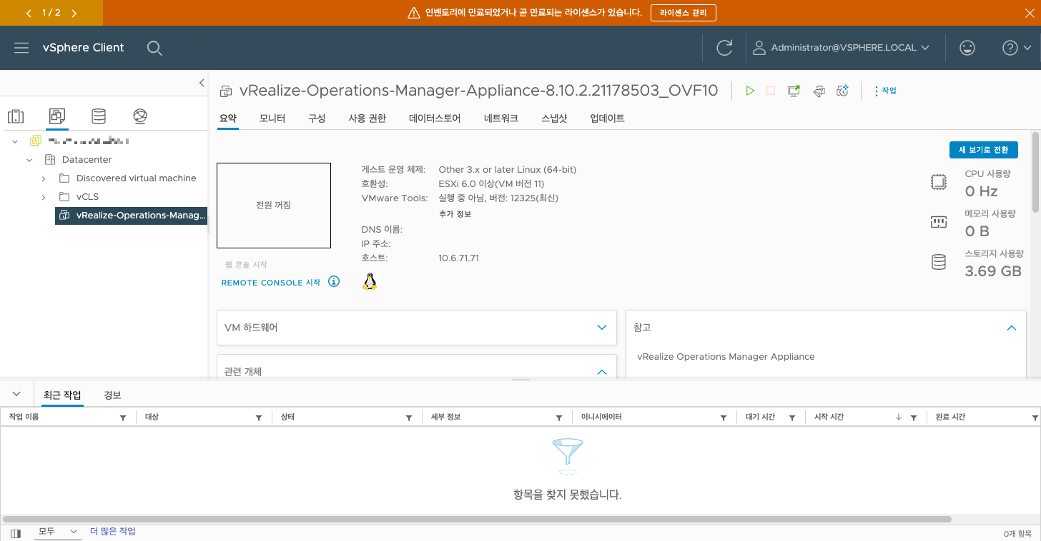This screenshot has height=541, width=1041.
Task: Collapse the left navigation pane
Action: (x=202, y=83)
